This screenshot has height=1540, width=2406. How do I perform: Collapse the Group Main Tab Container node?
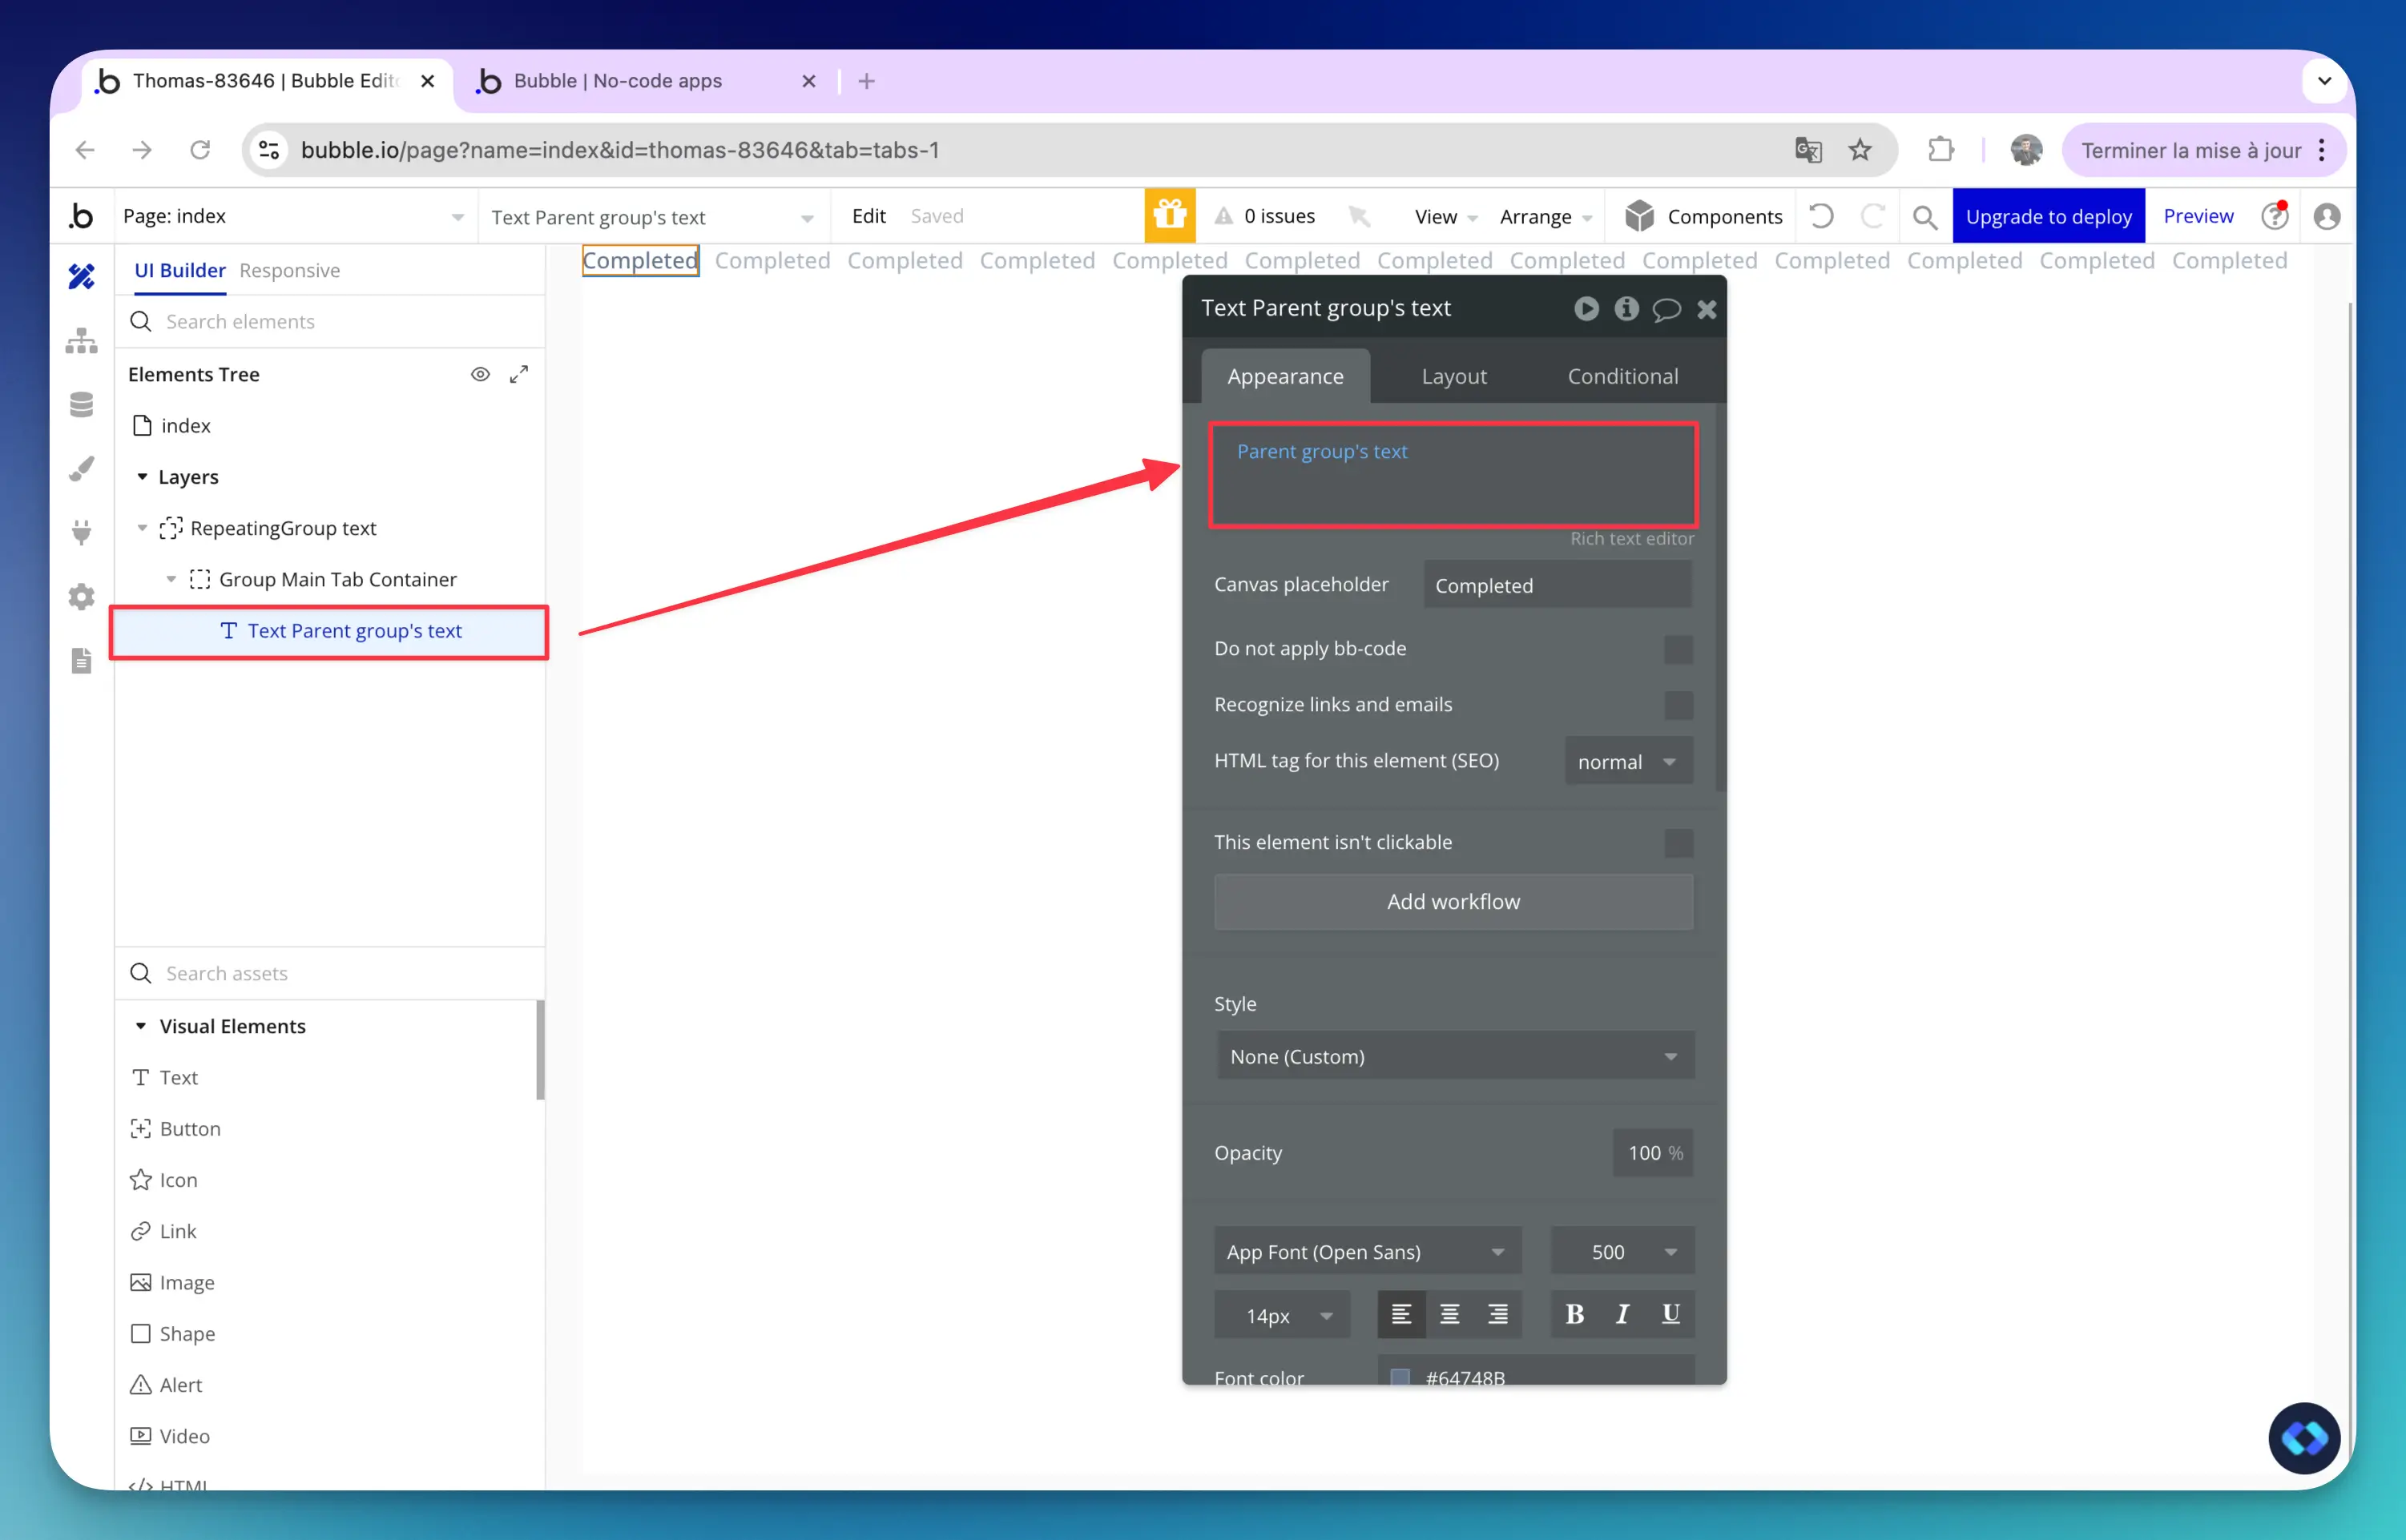171,579
